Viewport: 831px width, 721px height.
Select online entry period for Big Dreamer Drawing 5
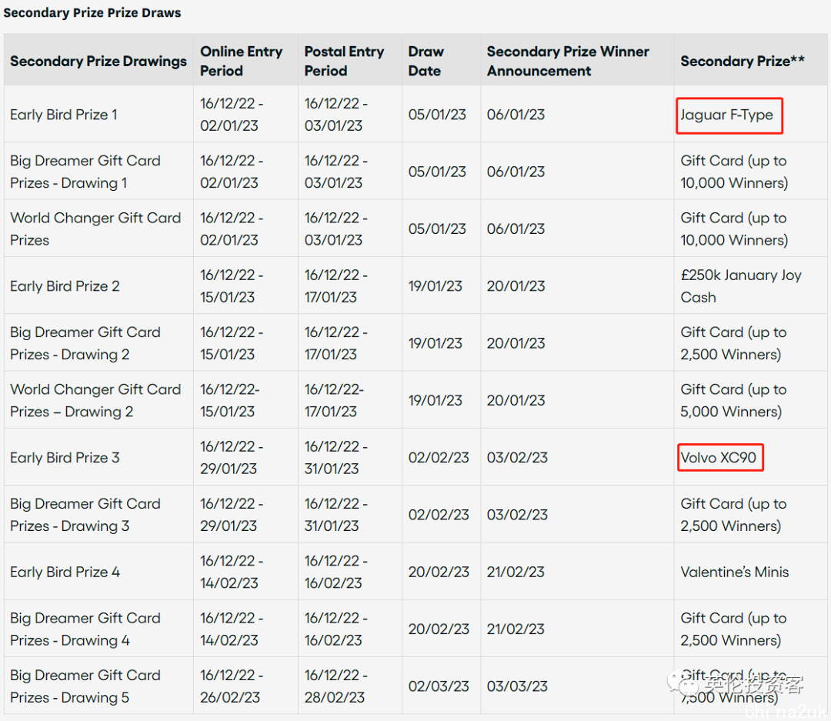click(x=232, y=686)
